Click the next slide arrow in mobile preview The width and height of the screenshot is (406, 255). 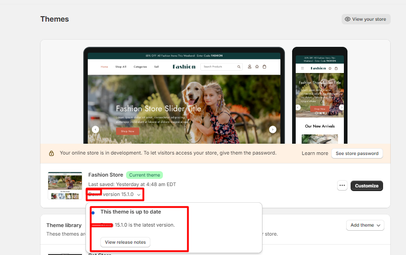click(x=342, y=107)
